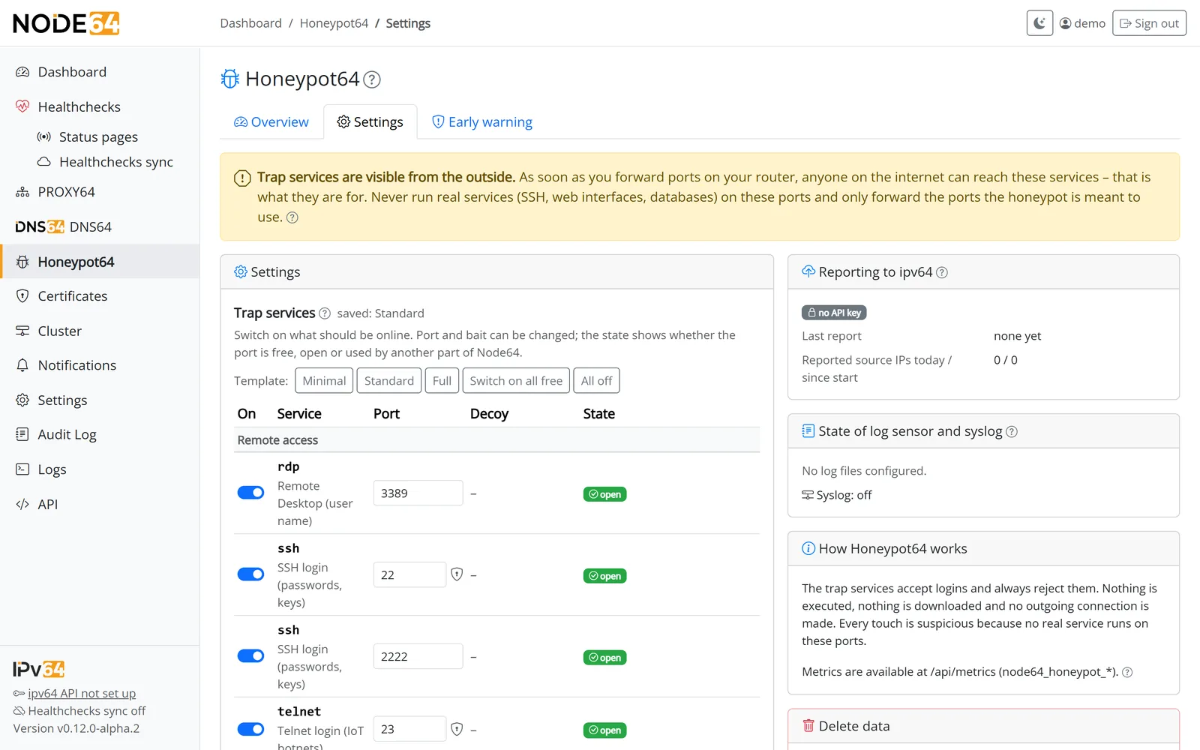Open help icon at end of warning banner
Viewport: 1200px width, 750px height.
tap(292, 217)
